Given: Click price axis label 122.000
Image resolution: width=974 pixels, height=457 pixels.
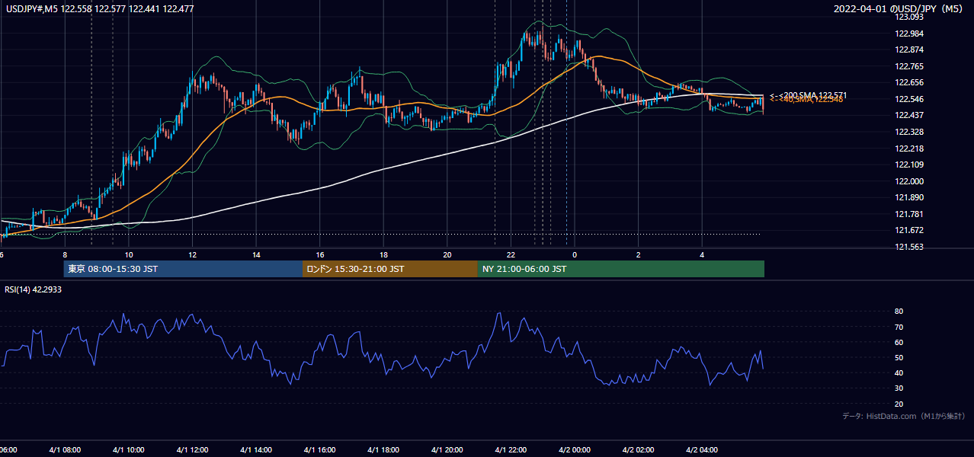Looking at the screenshot, I should 909,181.
